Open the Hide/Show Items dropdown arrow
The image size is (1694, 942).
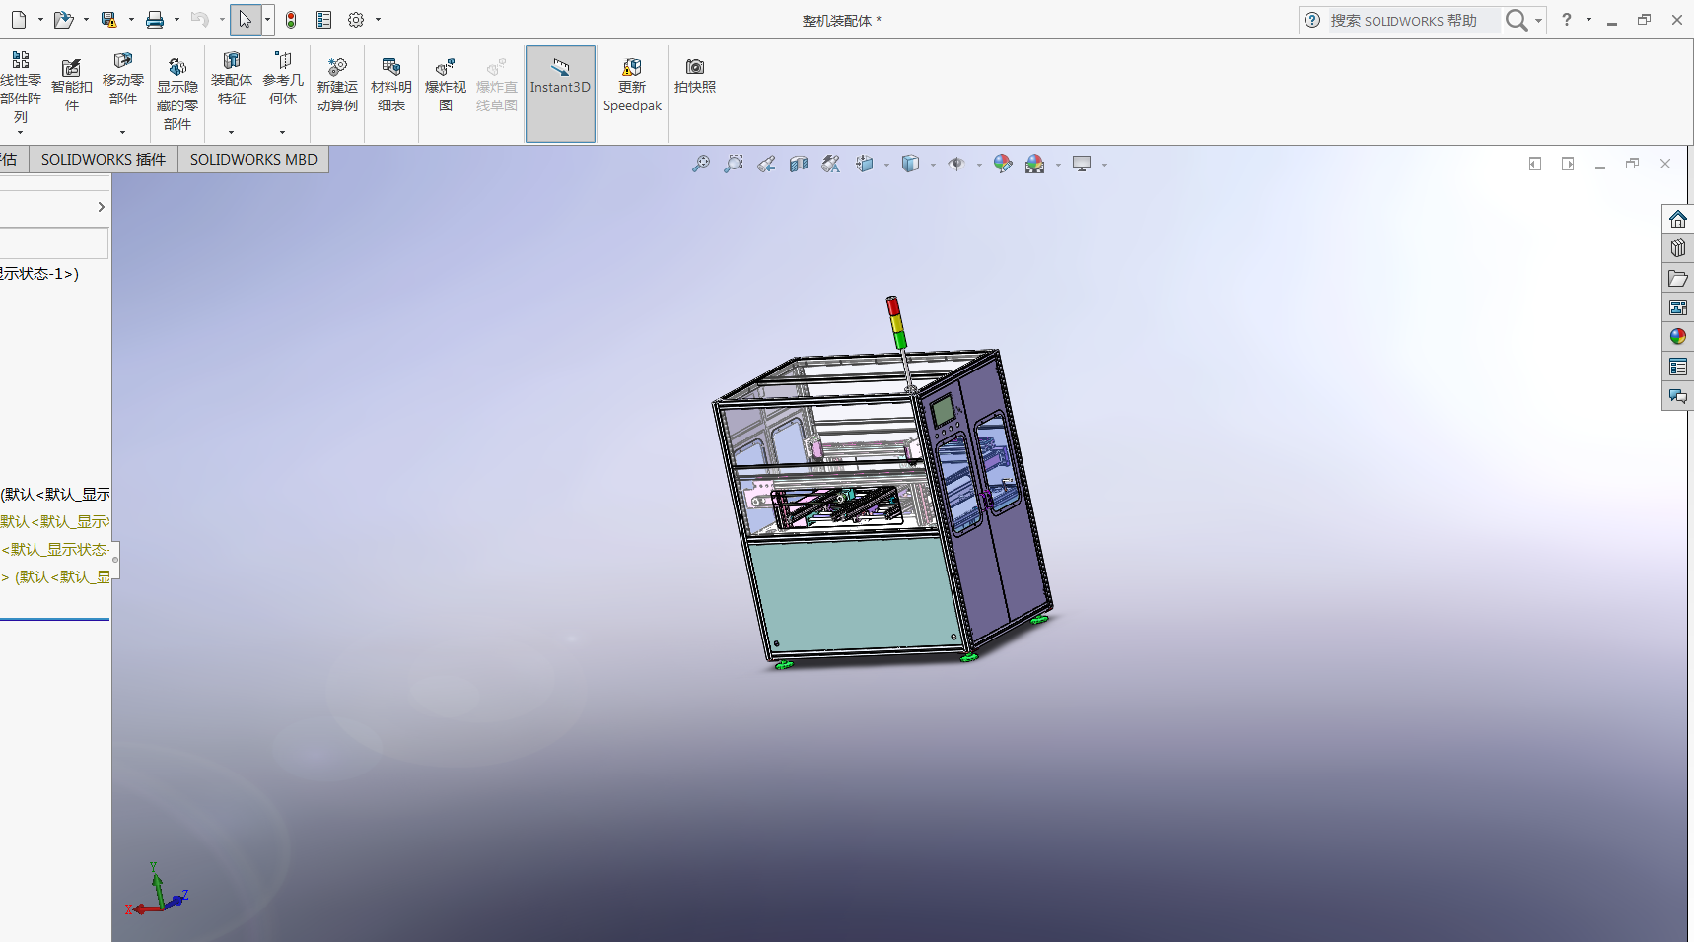pyautogui.click(x=979, y=166)
